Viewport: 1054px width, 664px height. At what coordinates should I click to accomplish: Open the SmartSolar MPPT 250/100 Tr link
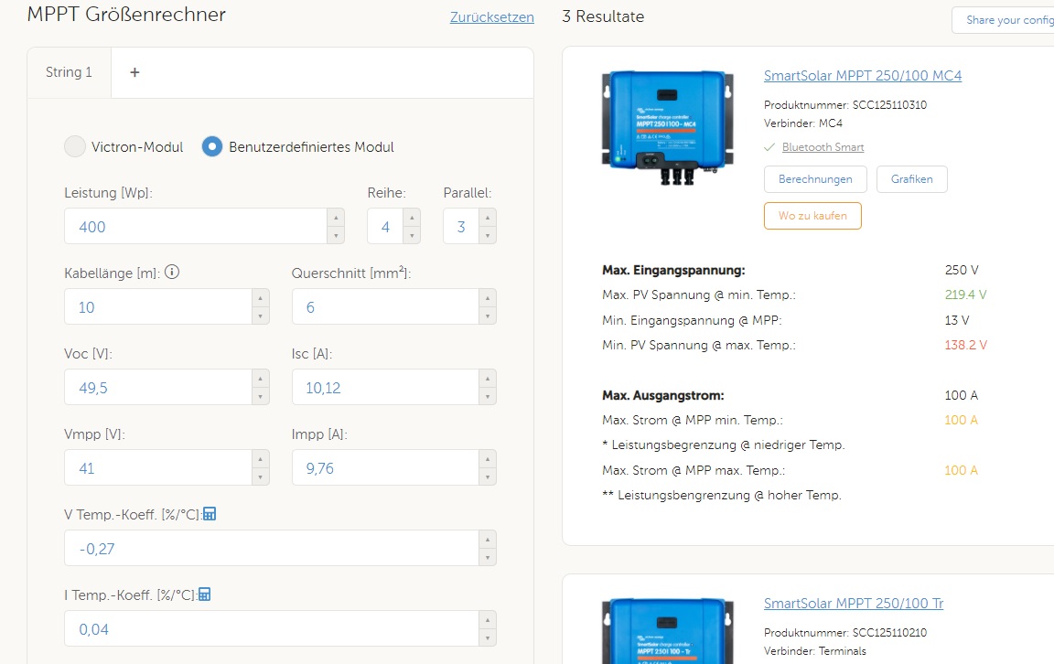[x=854, y=603]
